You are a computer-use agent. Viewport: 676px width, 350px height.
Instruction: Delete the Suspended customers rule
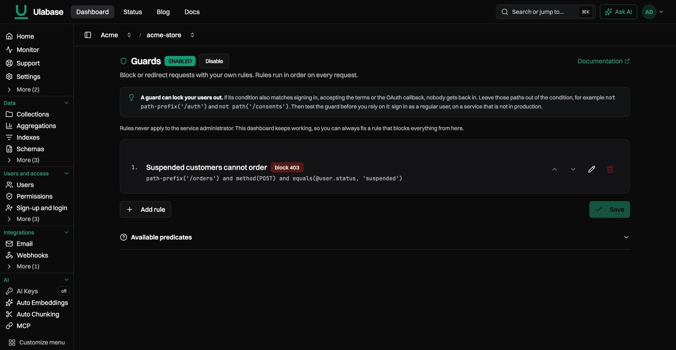(610, 169)
